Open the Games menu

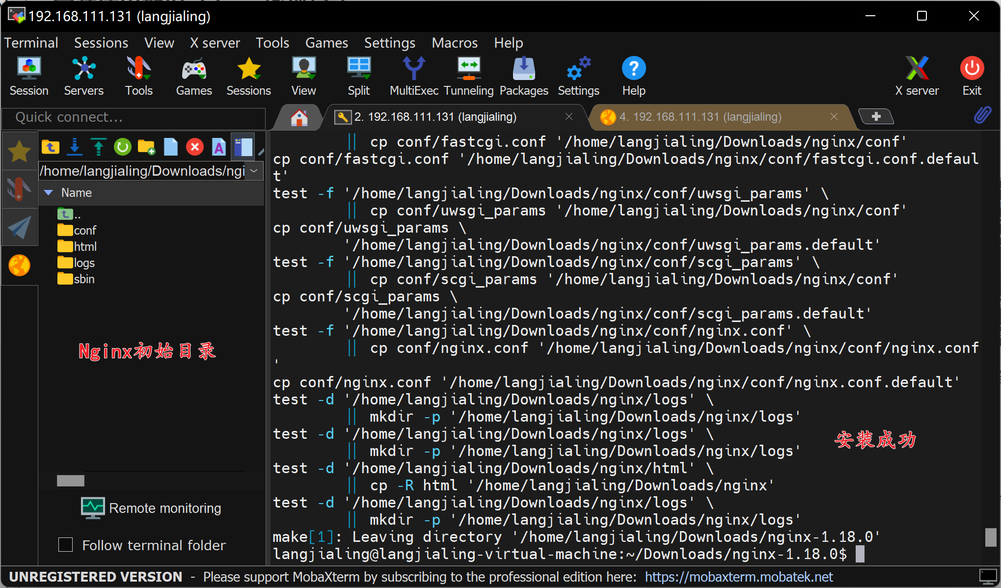pos(326,43)
